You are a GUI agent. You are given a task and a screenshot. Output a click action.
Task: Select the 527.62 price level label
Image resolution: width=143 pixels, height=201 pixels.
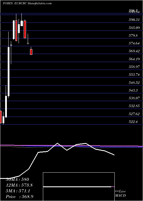click(134, 114)
